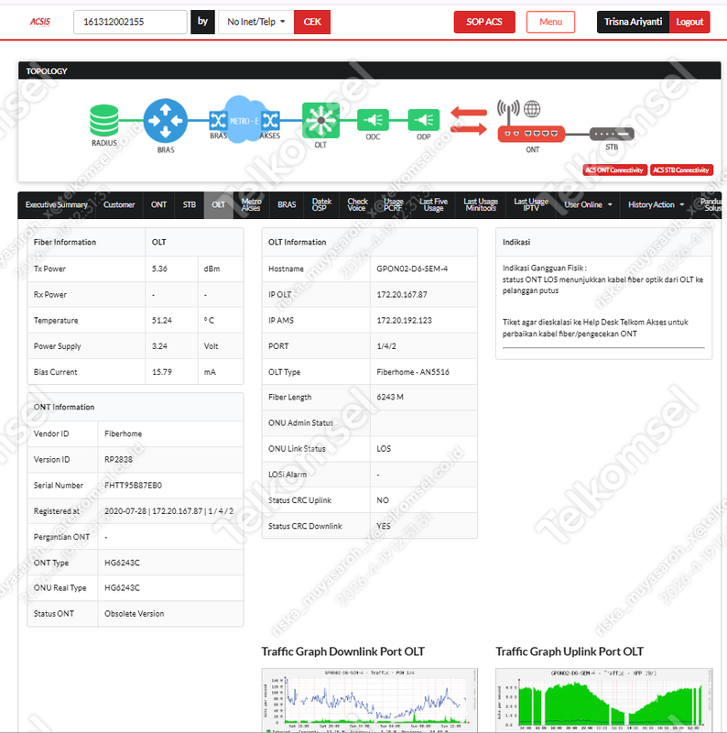Click the Power Supply value 3.24

pos(159,346)
